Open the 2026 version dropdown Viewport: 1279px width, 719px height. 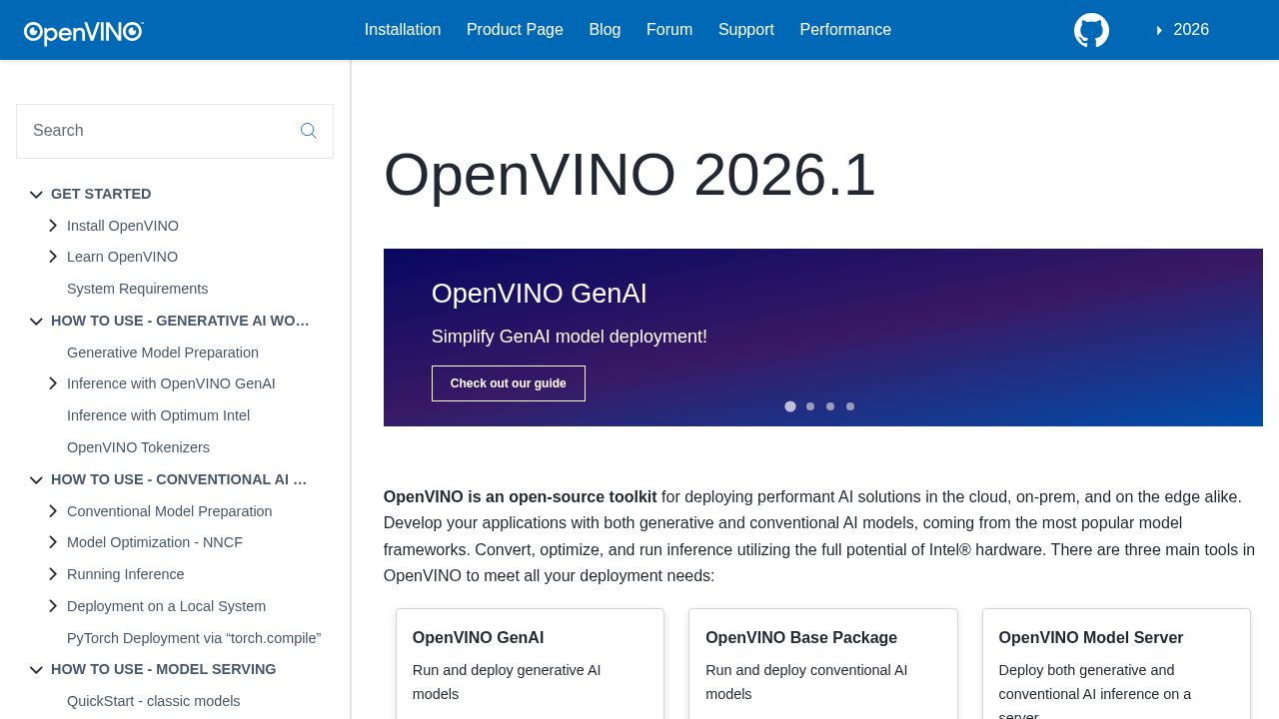[x=1183, y=30]
